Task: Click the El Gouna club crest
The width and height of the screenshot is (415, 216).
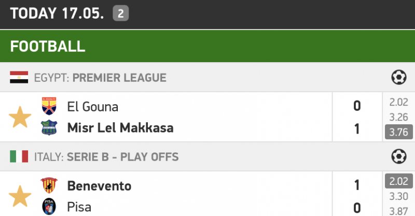Action: pyautogui.click(x=49, y=106)
